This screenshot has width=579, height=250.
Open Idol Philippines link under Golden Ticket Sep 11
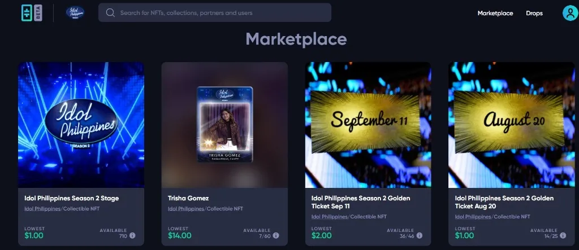pyautogui.click(x=330, y=217)
